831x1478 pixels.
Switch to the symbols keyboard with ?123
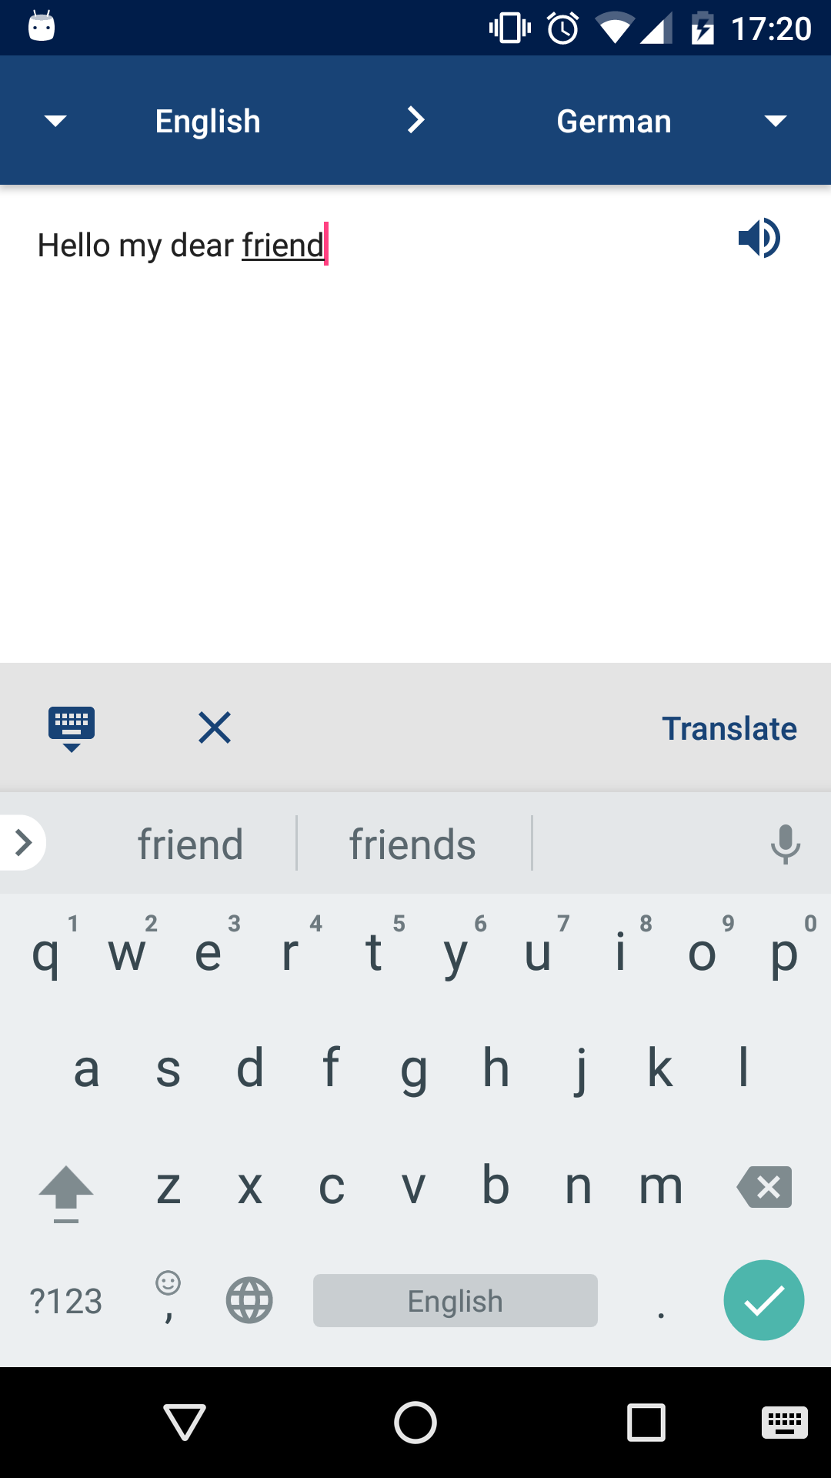(x=66, y=1301)
